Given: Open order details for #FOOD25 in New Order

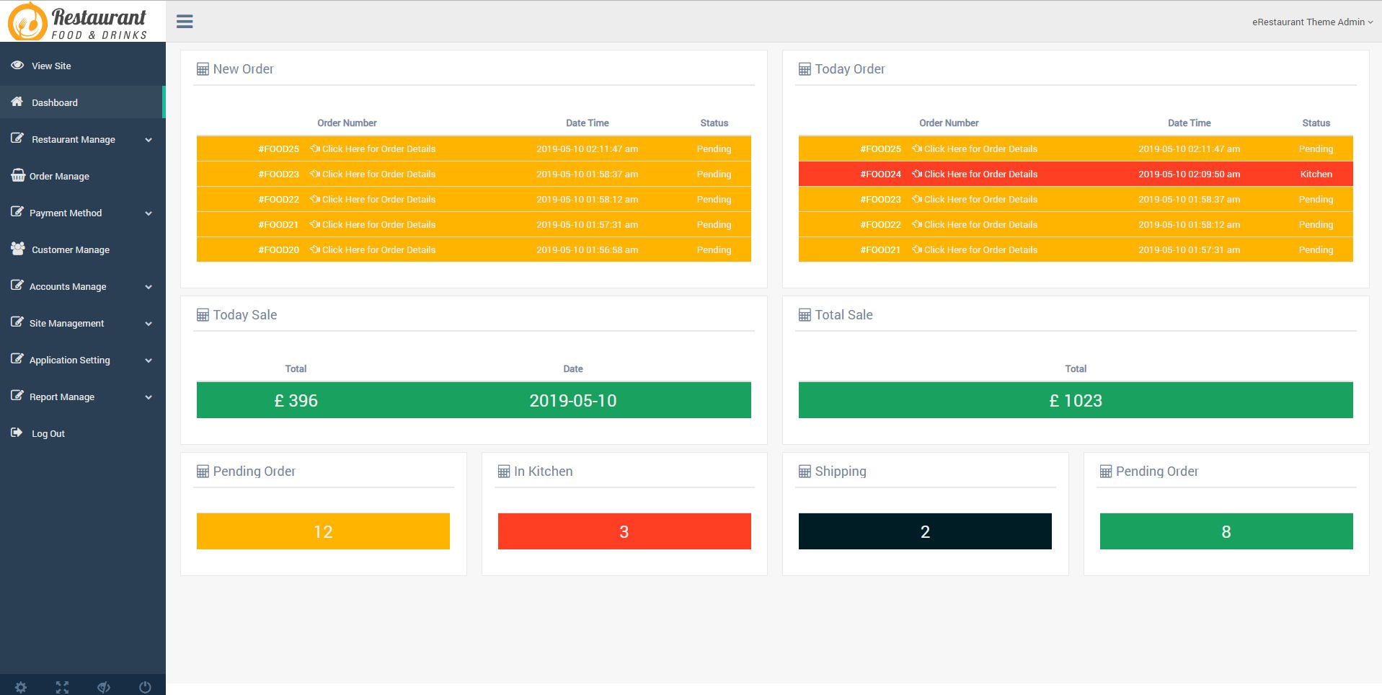Looking at the screenshot, I should [x=378, y=149].
